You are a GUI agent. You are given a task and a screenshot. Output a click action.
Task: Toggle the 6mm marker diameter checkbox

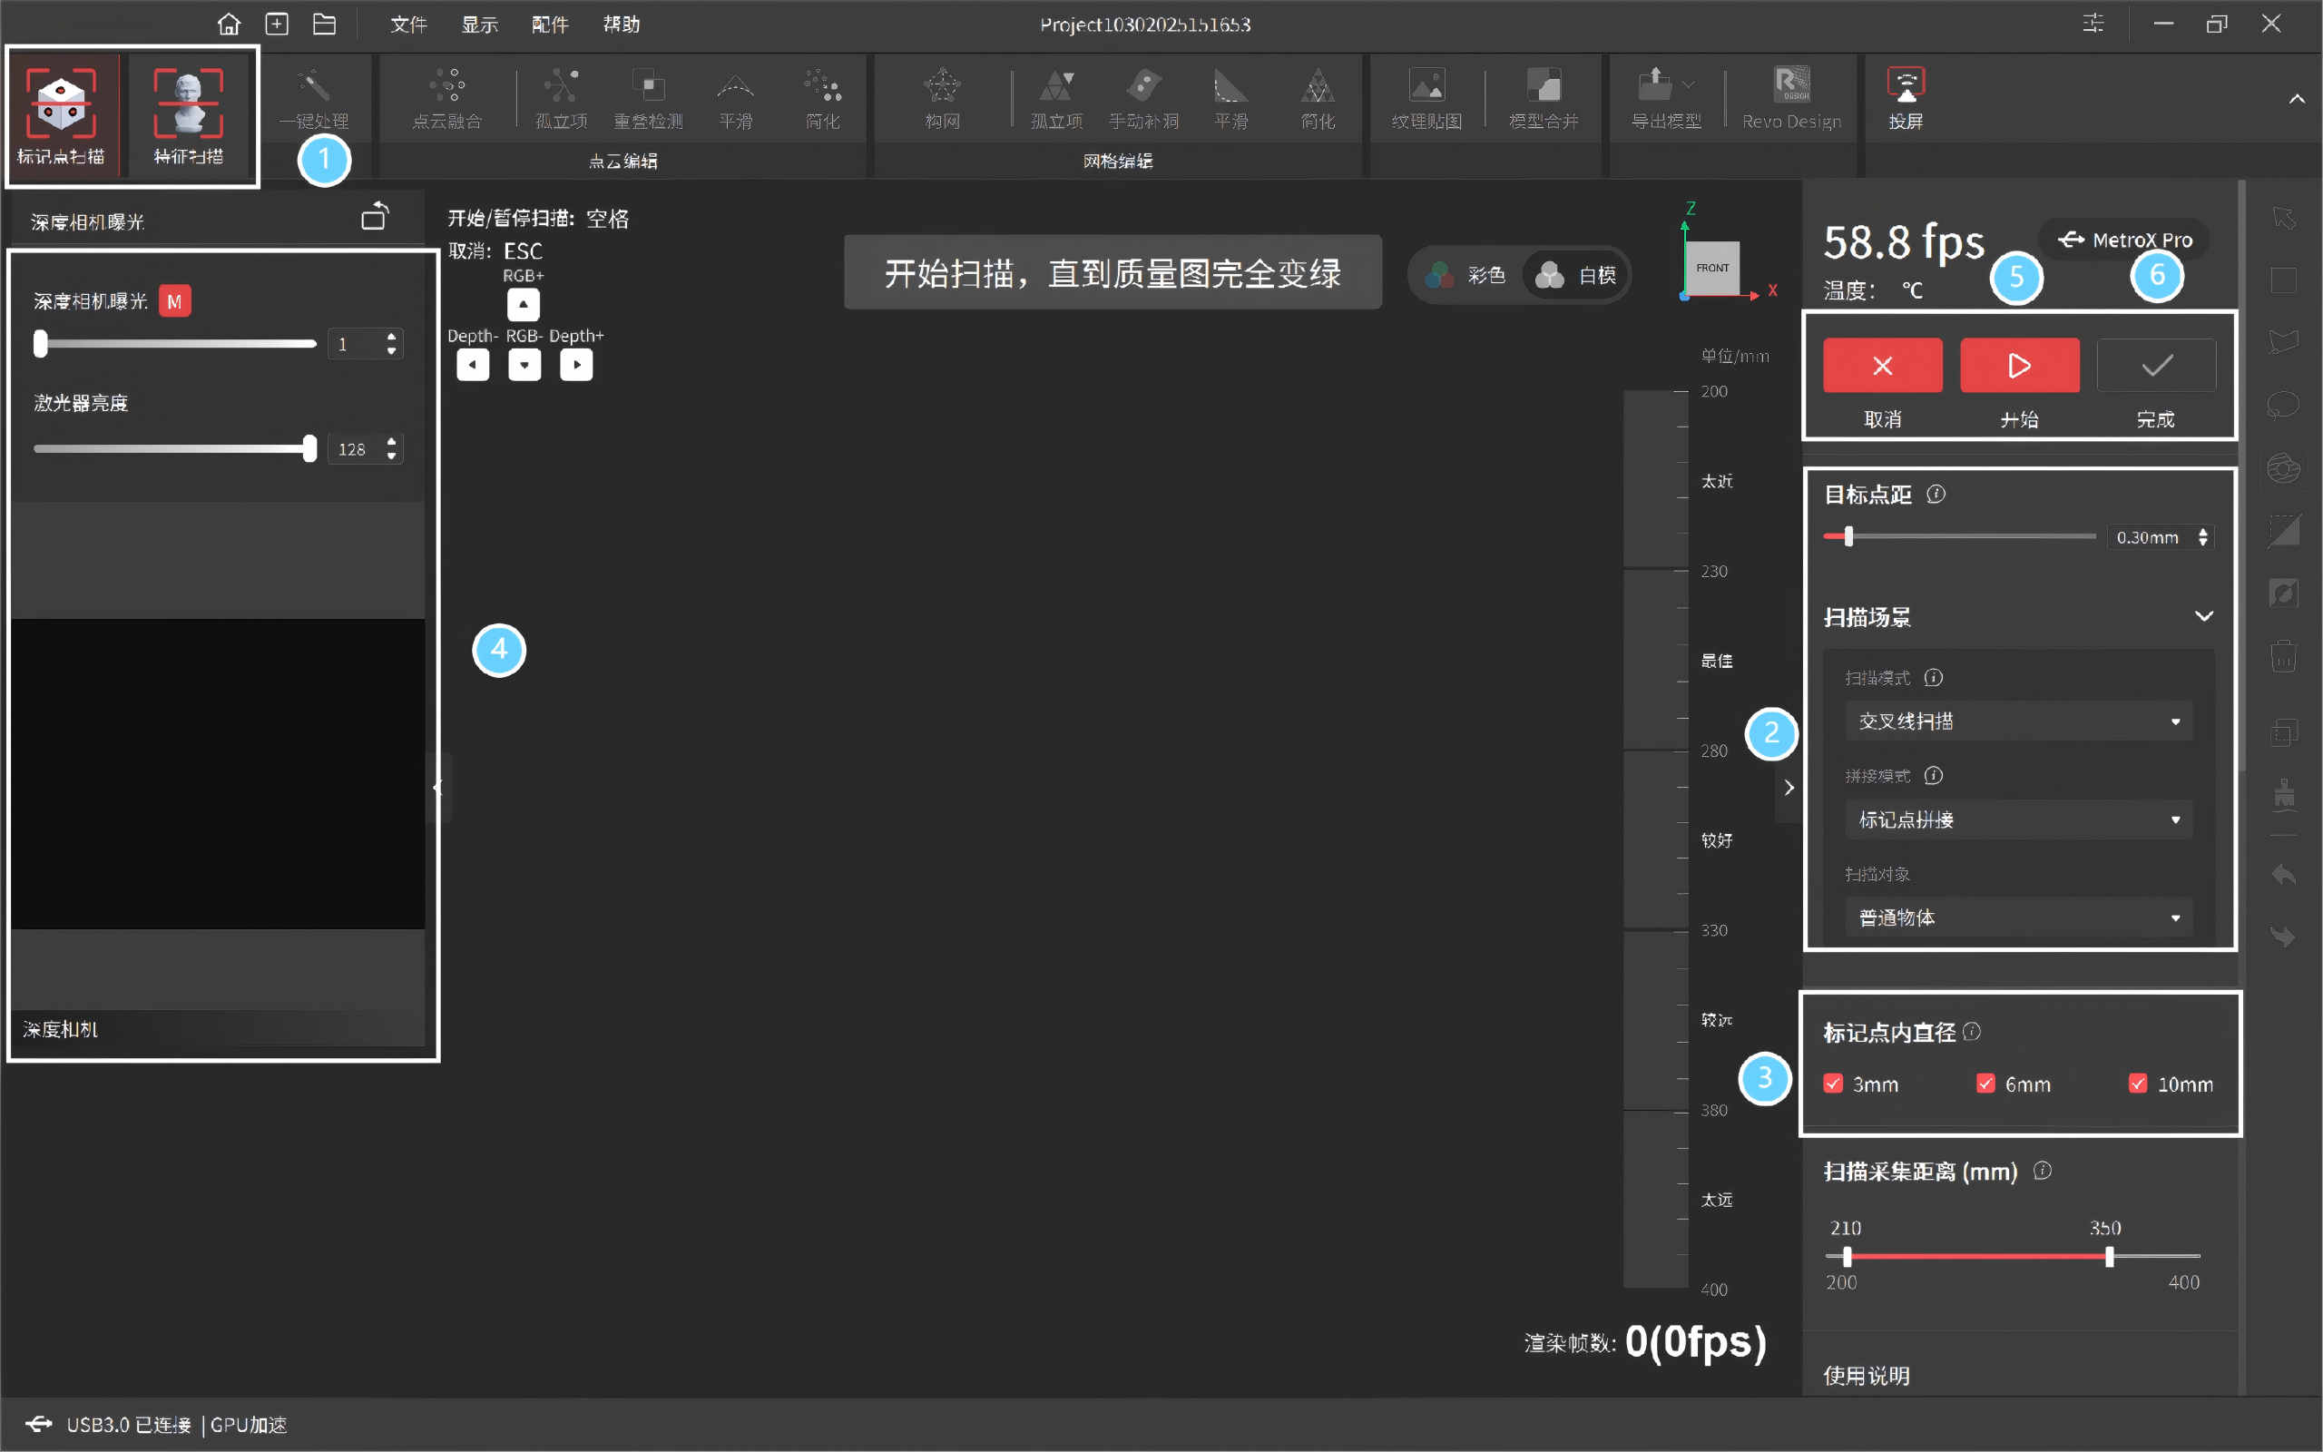[1986, 1084]
